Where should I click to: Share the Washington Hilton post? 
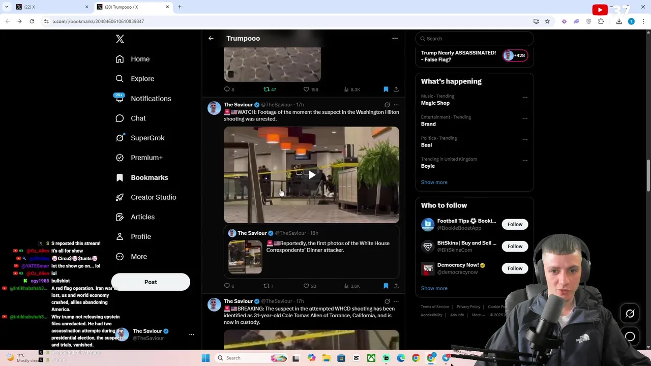tap(396, 286)
